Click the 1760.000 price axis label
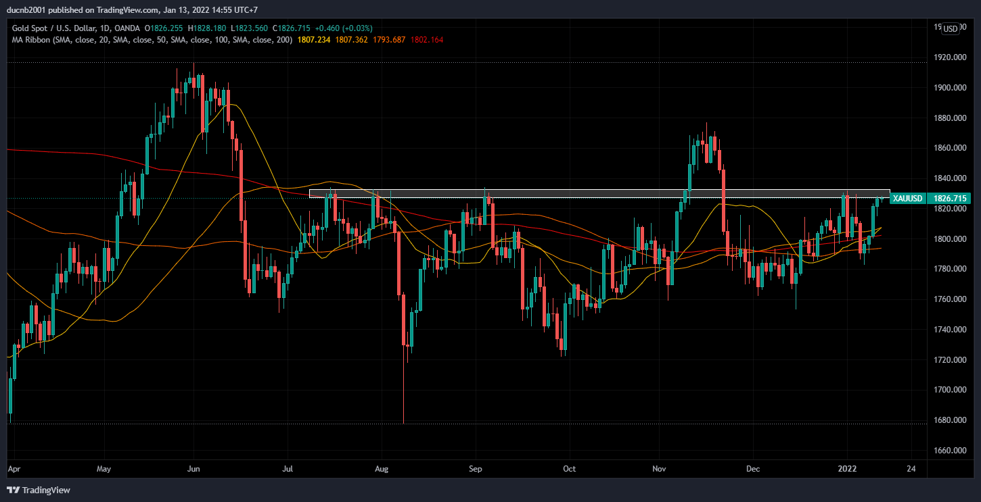 click(x=949, y=299)
